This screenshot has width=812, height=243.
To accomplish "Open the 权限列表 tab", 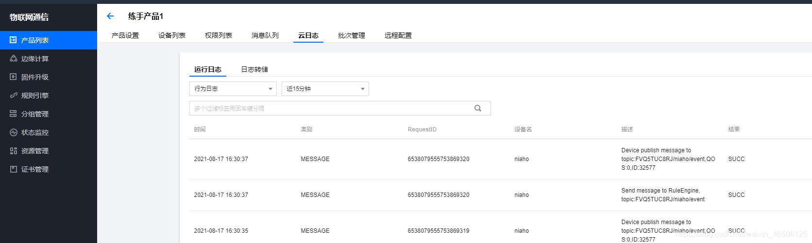I will click(219, 35).
